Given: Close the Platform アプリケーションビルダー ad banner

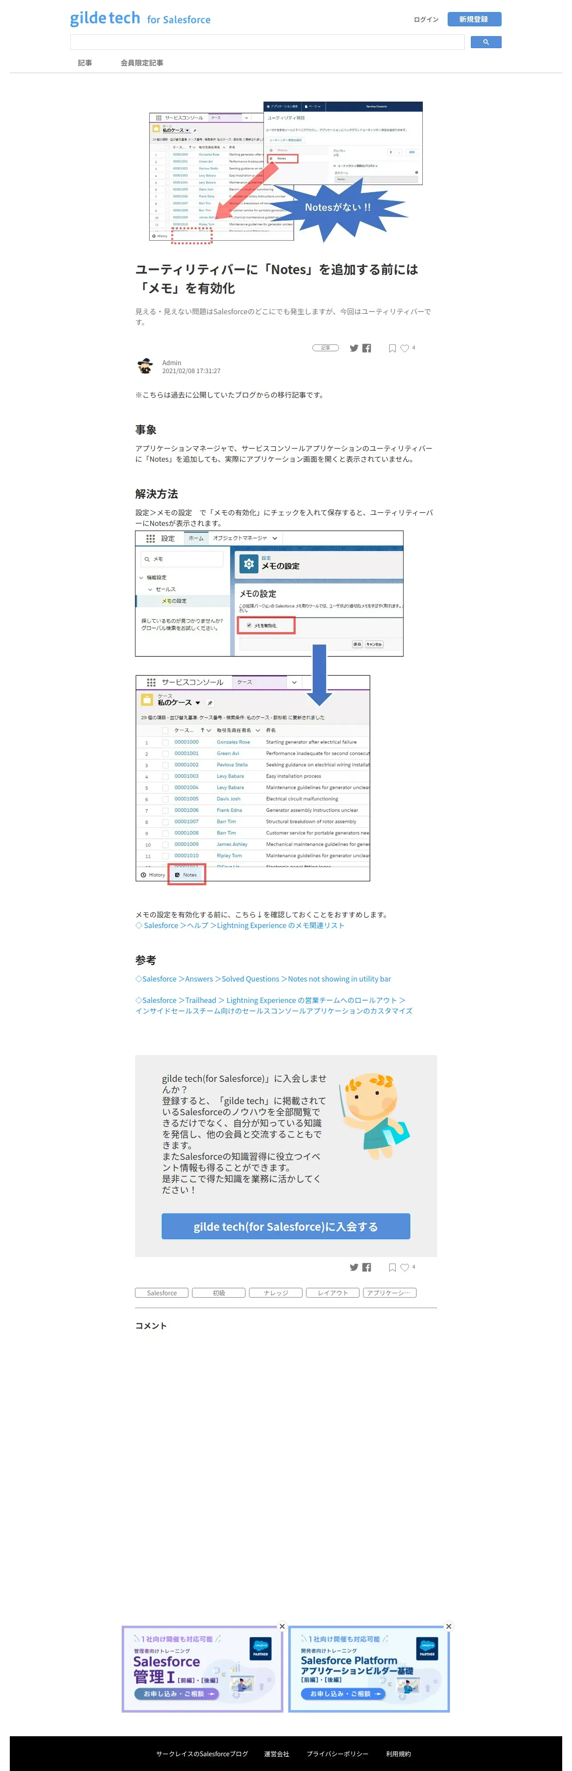Looking at the screenshot, I should 449,1626.
